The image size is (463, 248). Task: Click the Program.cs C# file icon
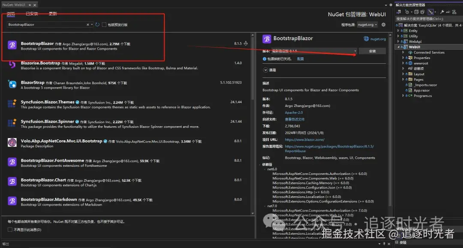tap(410, 96)
